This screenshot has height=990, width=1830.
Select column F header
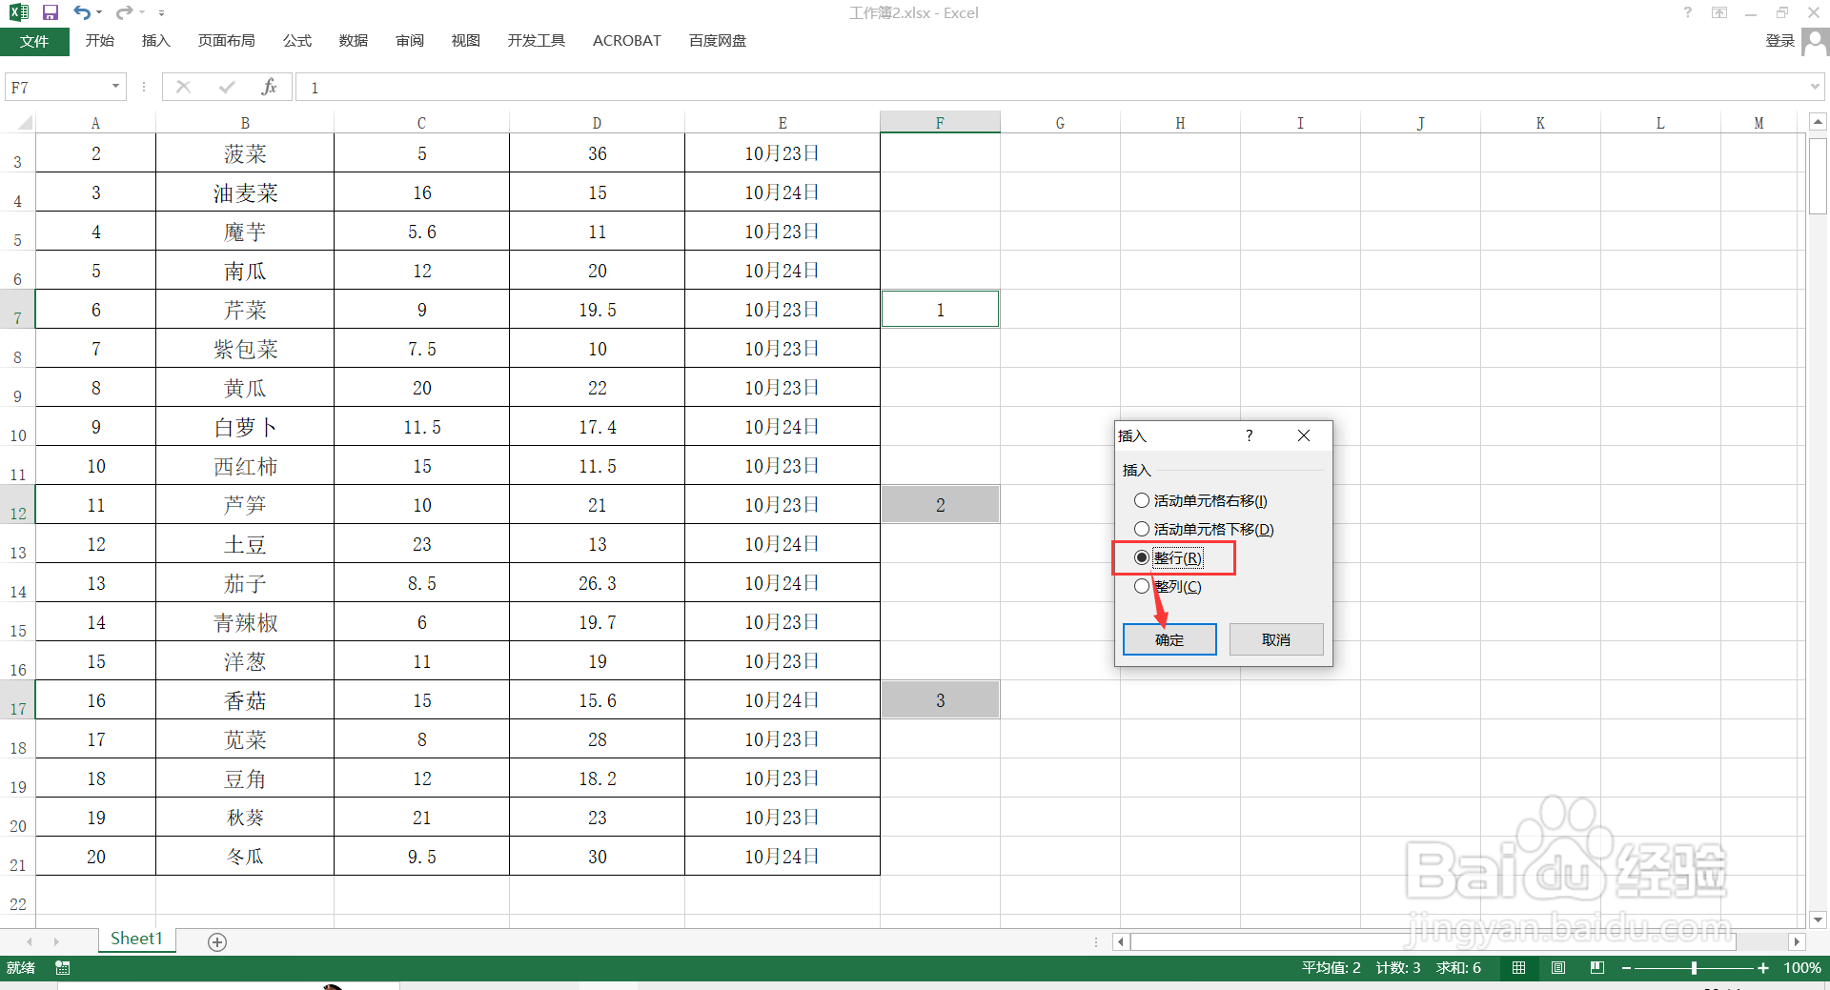940,122
